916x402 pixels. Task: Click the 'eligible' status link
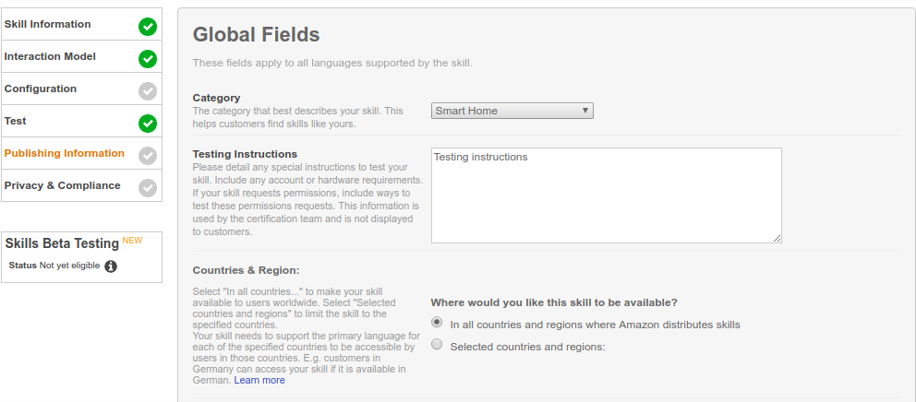(x=86, y=266)
